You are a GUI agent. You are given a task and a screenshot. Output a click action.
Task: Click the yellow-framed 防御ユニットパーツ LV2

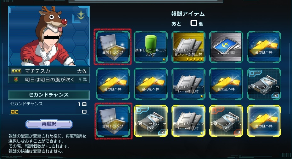[x=151, y=121]
